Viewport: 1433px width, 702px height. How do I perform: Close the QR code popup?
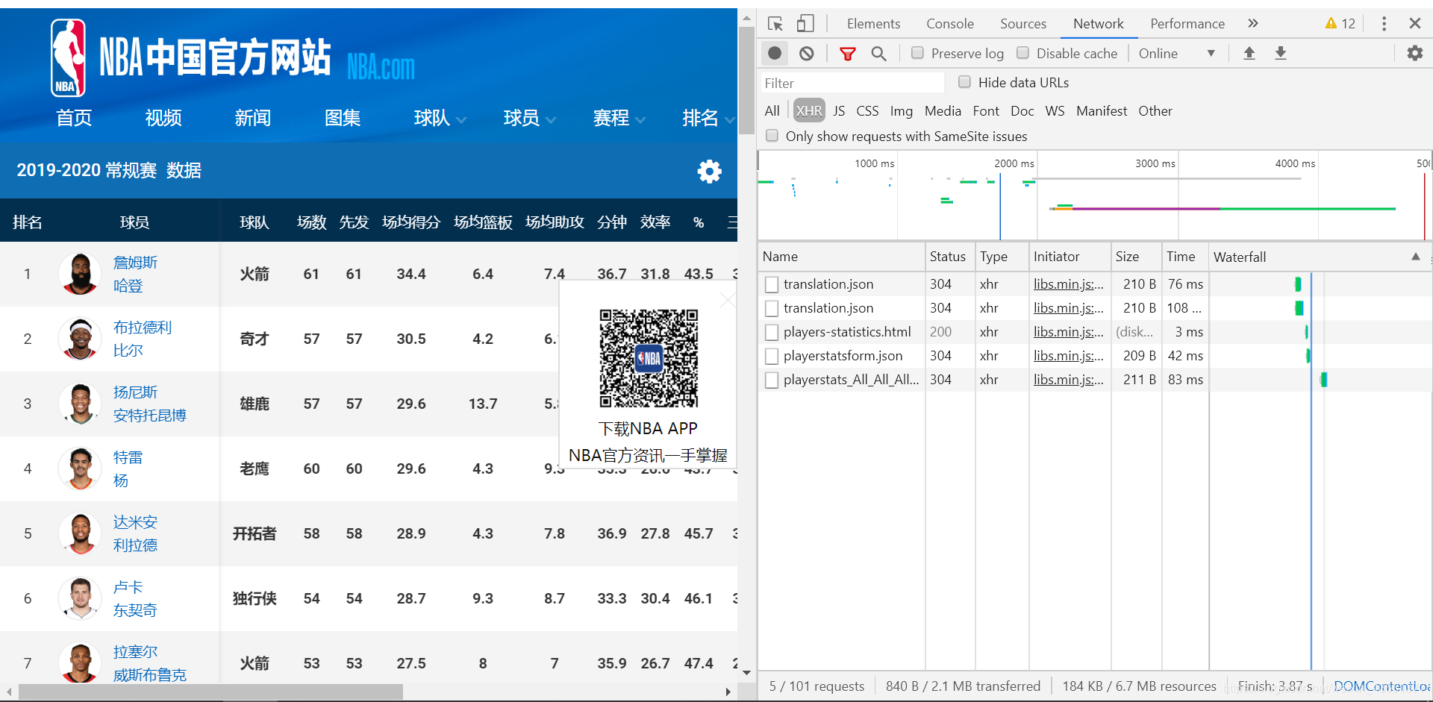coord(726,300)
